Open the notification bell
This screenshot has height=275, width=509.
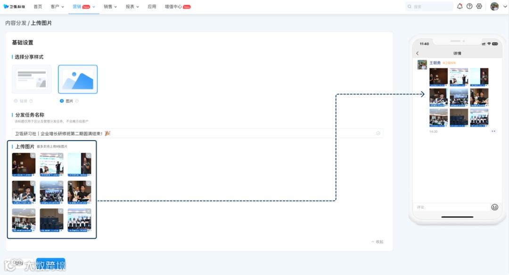pyautogui.click(x=460, y=6)
